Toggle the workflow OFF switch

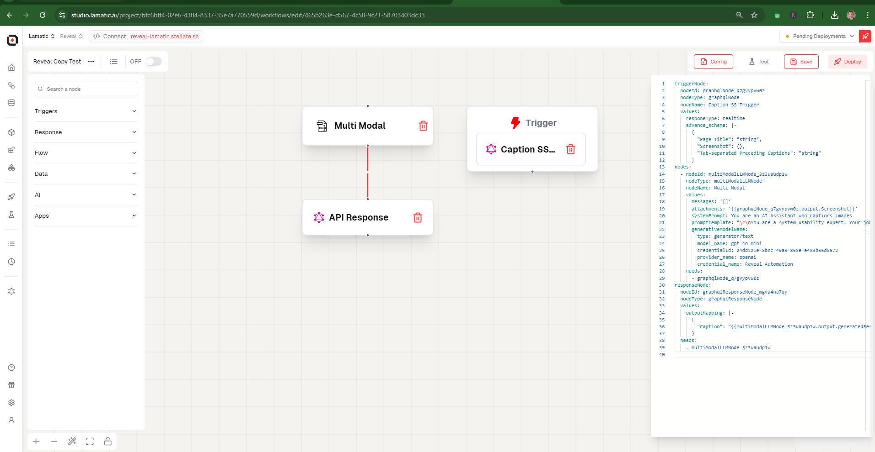click(154, 62)
